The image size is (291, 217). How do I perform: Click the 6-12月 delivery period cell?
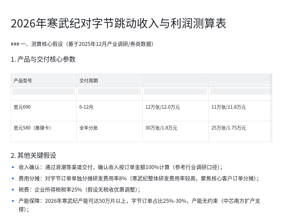click(x=86, y=107)
